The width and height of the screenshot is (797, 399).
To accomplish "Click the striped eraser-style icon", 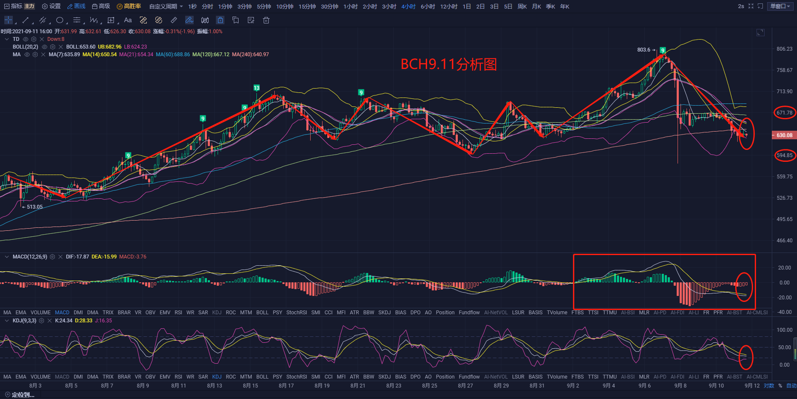I will (x=159, y=20).
